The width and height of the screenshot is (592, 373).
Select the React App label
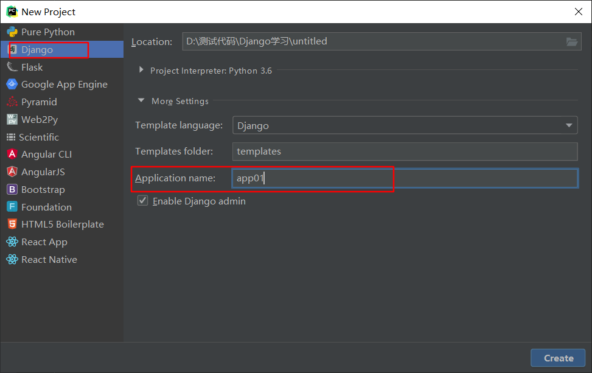point(44,242)
